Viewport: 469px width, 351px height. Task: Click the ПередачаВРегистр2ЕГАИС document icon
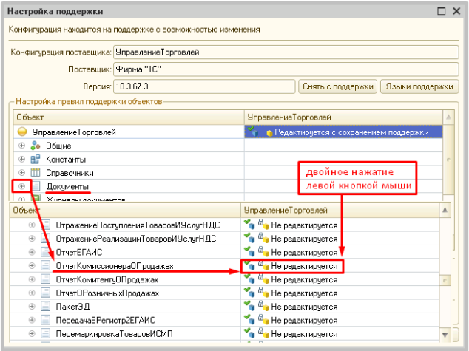point(45,320)
